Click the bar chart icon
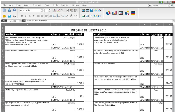 coord(114,13)
